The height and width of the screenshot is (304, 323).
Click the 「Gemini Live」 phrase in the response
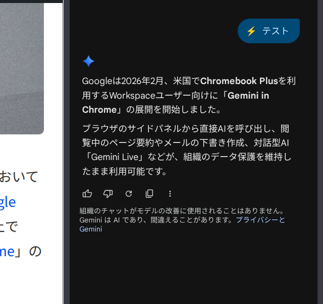coord(115,157)
